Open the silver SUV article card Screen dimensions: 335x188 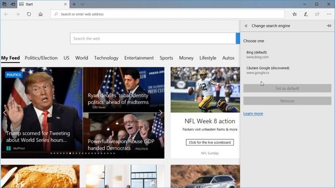point(205,177)
